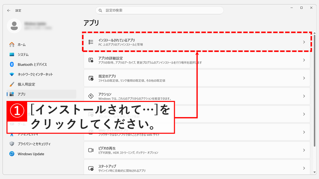Expand chevron on Web サイト用のアプリ row
The height and width of the screenshot is (179, 319).
pyautogui.click(x=304, y=132)
